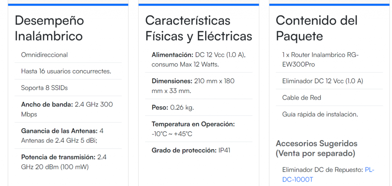Select the Peso 0.26 kg row
The height and width of the screenshot is (186, 392).
coord(173,108)
